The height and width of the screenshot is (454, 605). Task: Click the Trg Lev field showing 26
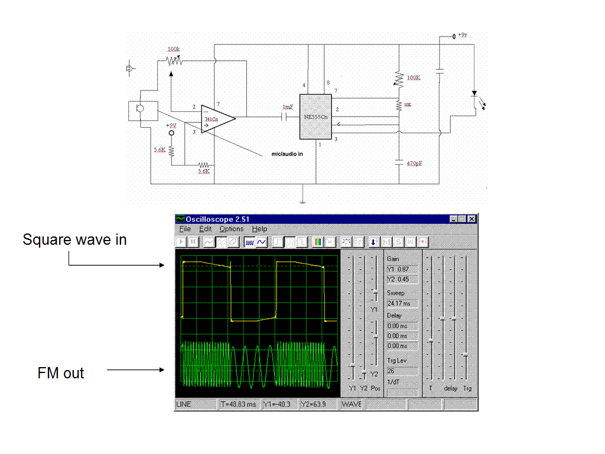coord(402,371)
